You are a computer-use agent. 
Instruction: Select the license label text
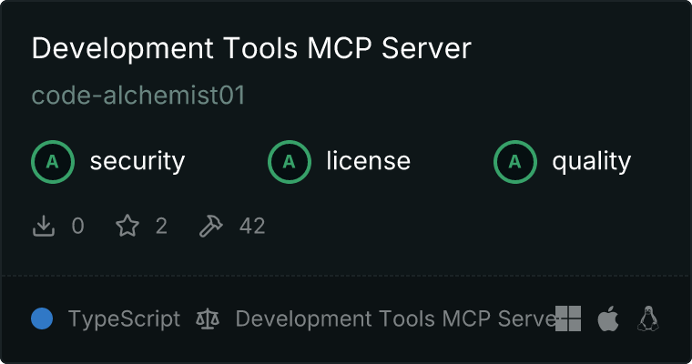[368, 162]
